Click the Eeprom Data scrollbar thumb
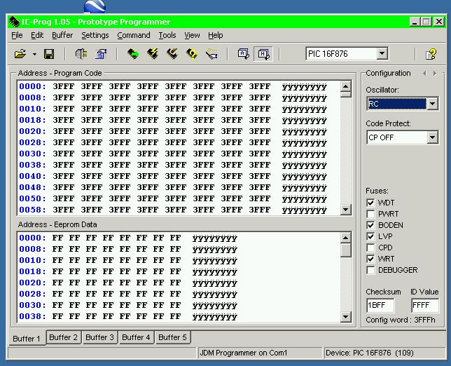The height and width of the screenshot is (366, 451). (x=345, y=250)
